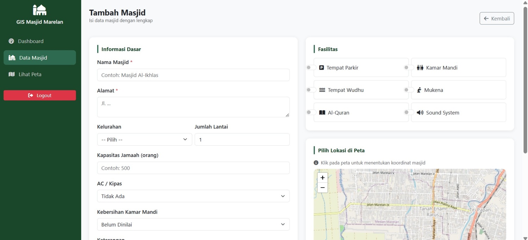Image resolution: width=528 pixels, height=240 pixels.
Task: Click the Tambah Masjid page title
Action: (x=117, y=13)
